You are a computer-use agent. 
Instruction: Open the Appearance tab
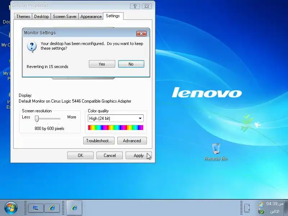tap(91, 16)
